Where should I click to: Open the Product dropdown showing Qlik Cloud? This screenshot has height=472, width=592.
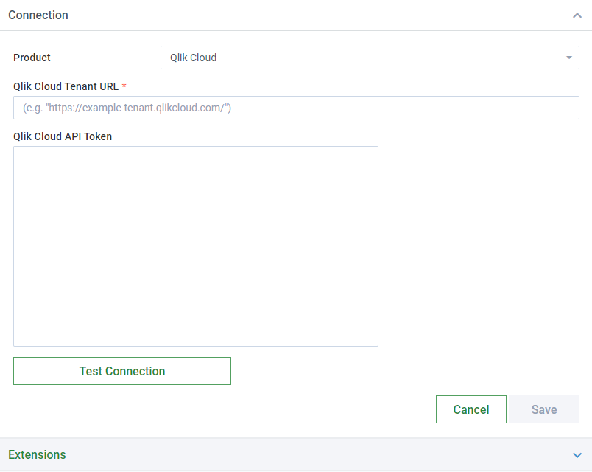coord(370,58)
